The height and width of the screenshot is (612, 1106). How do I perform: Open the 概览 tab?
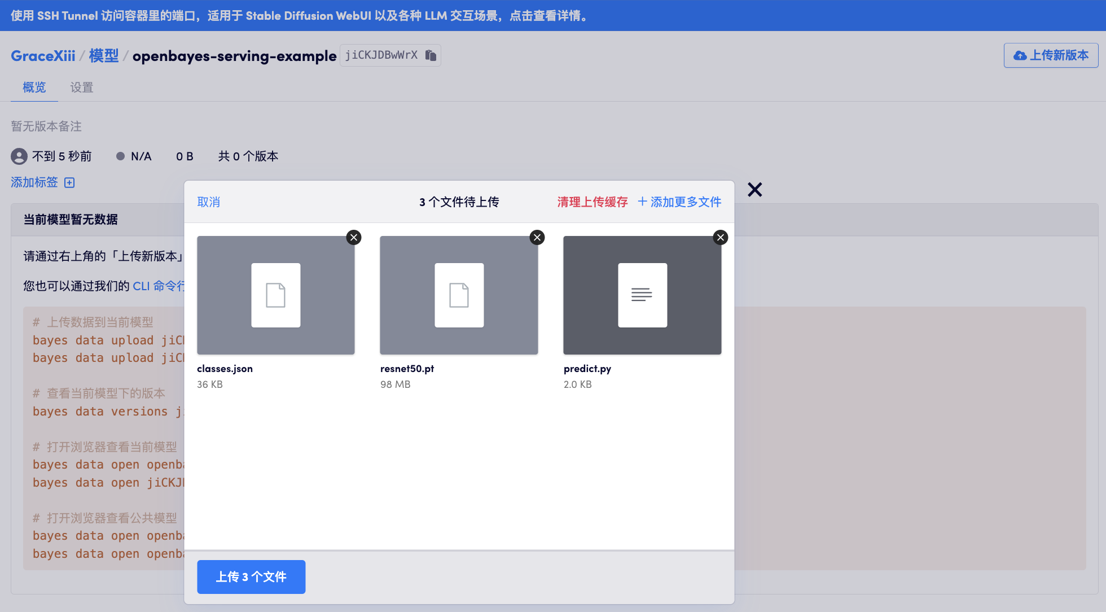(34, 88)
